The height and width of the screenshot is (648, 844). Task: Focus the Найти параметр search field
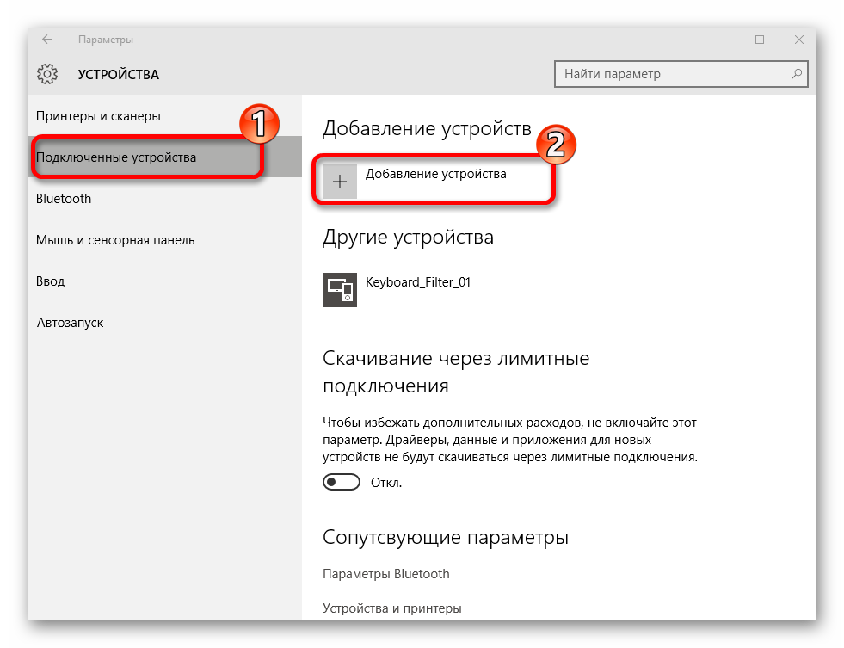click(681, 74)
